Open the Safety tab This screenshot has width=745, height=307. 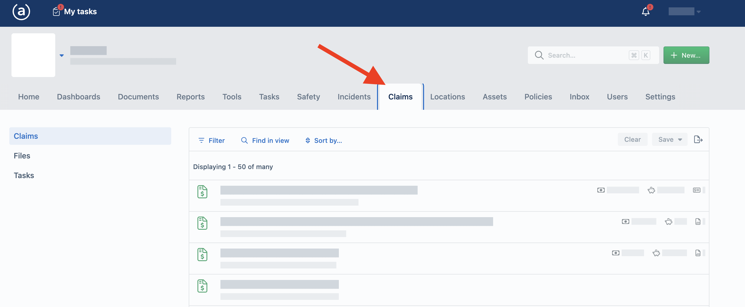point(308,97)
